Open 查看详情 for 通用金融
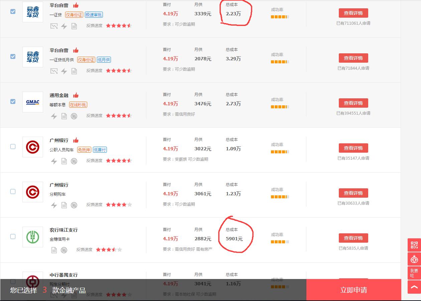Screen dimensions: 421x301 click(x=353, y=103)
